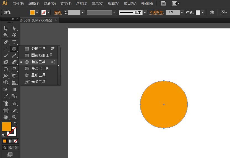Image resolution: width=230 pixels, height=158 pixels.
Task: Open 文件(F) menu
Action: click(x=18, y=4)
